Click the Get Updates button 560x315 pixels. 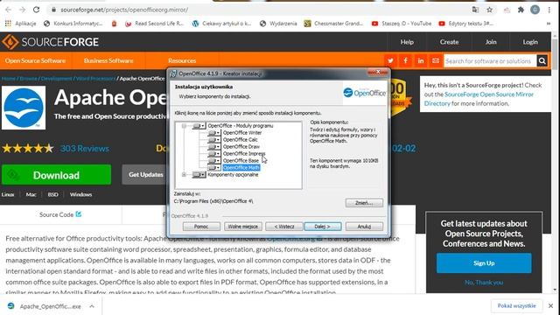pyautogui.click(x=146, y=175)
